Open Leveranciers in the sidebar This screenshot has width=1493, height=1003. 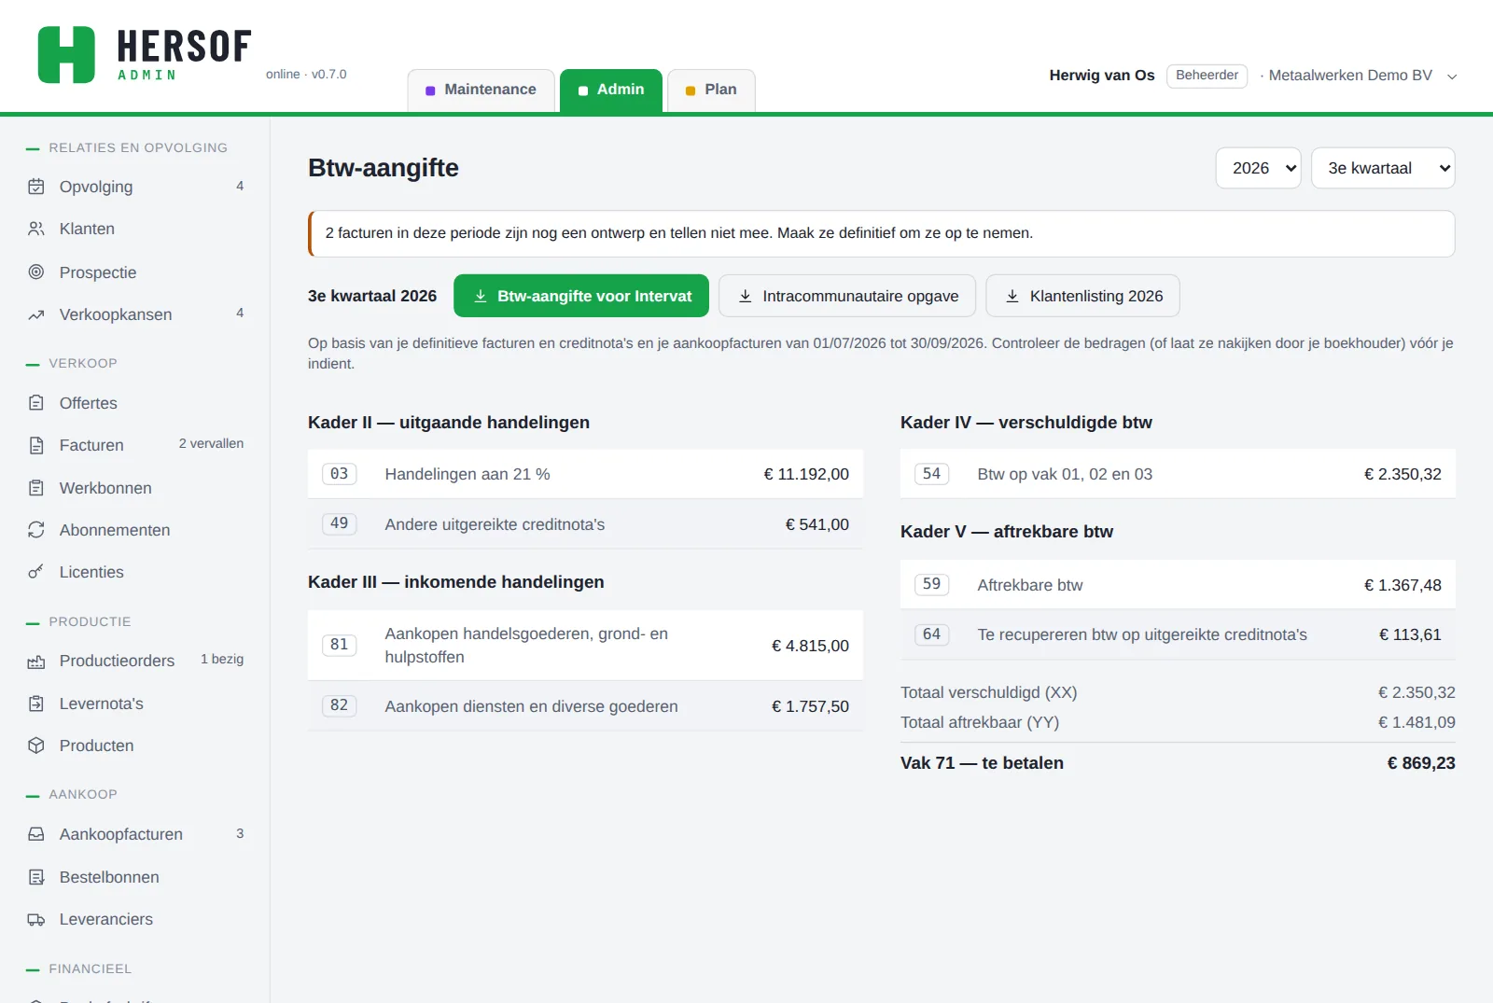coord(135,919)
